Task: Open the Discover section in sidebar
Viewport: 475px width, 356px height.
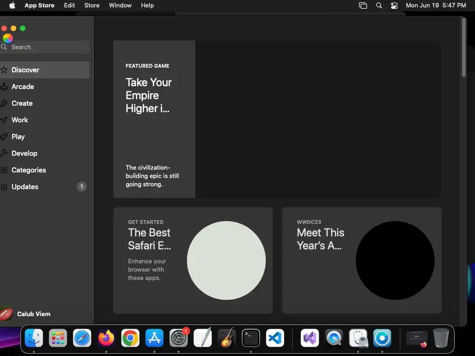Action: point(45,70)
